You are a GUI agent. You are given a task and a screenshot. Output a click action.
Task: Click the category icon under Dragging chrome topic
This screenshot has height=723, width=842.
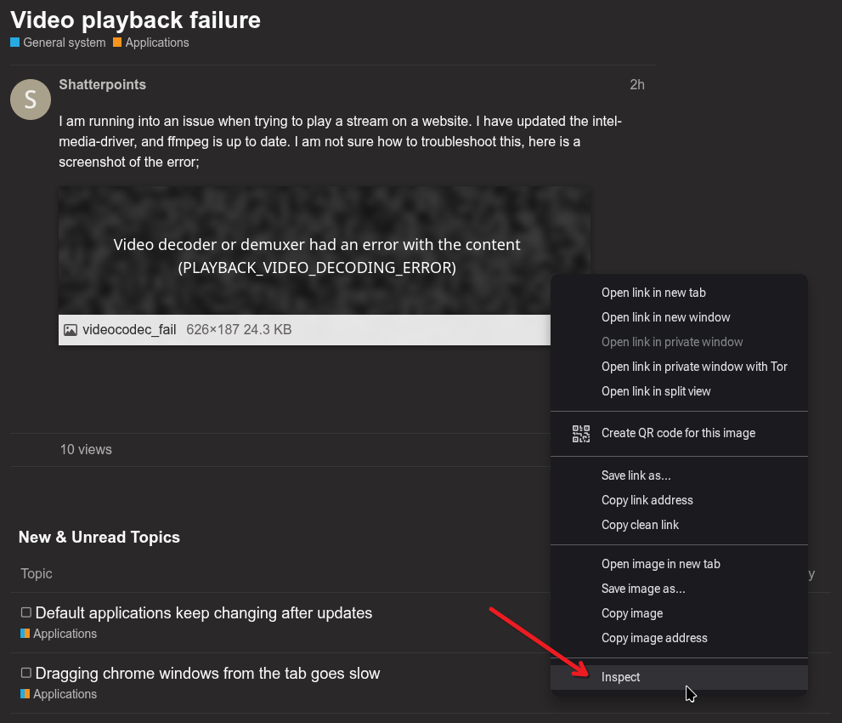click(x=25, y=694)
